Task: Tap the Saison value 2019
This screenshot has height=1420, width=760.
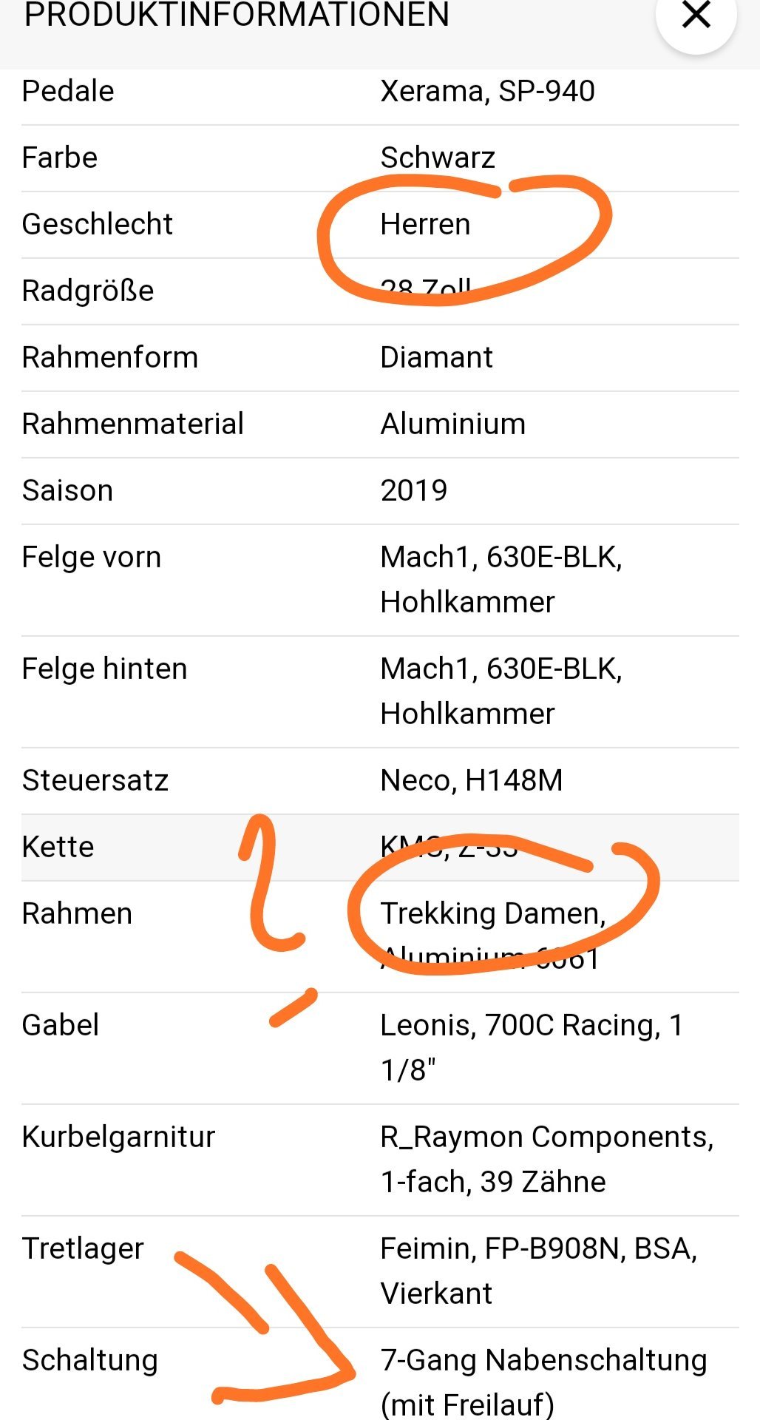Action: point(414,490)
